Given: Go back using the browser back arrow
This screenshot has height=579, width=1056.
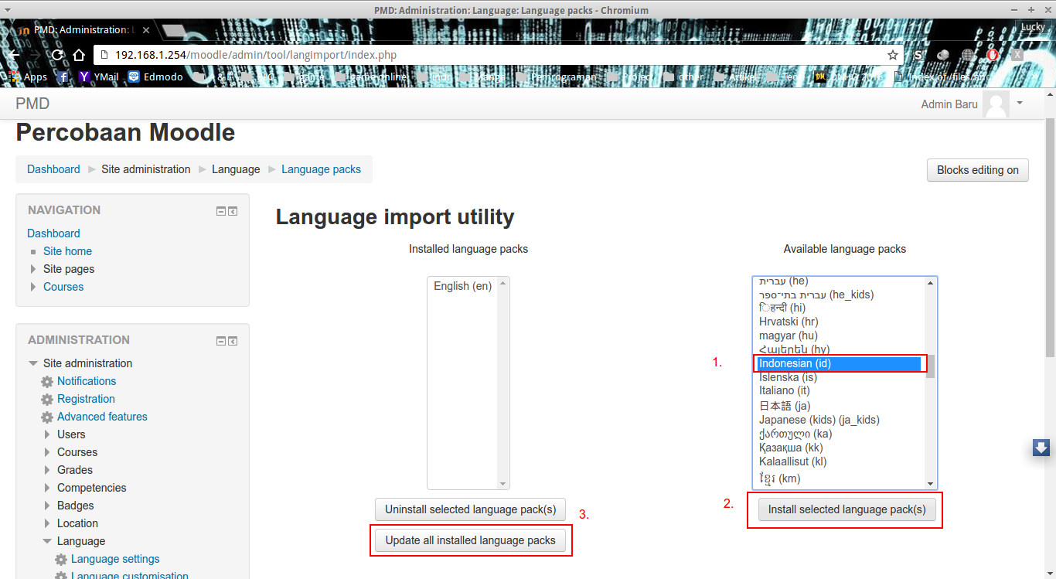Looking at the screenshot, I should (13, 55).
